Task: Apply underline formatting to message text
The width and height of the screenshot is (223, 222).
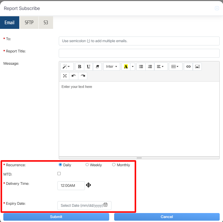Action: (x=89, y=67)
